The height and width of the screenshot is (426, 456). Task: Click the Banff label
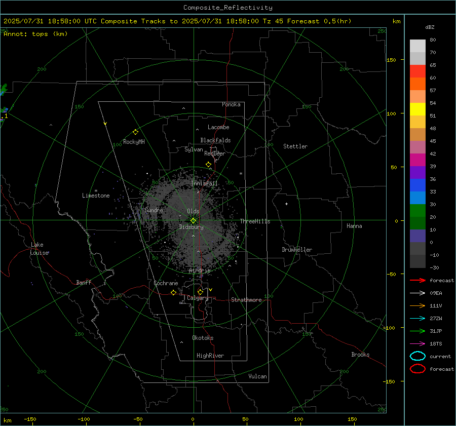84,282
